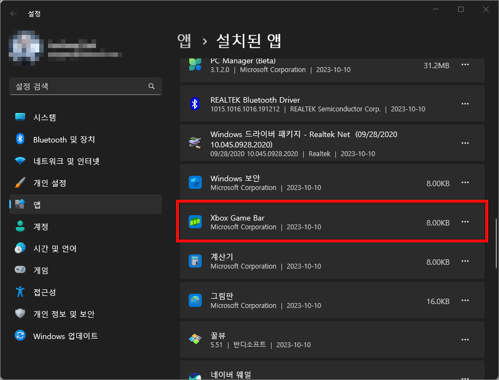Click the Xbox Game Bar app icon
This screenshot has width=499, height=380.
(195, 222)
